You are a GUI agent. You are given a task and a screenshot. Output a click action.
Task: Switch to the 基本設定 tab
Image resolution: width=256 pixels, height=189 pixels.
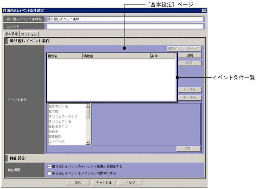coord(11,34)
